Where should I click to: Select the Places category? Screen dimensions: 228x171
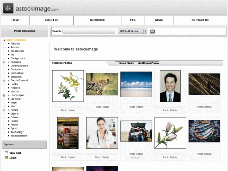point(14,125)
